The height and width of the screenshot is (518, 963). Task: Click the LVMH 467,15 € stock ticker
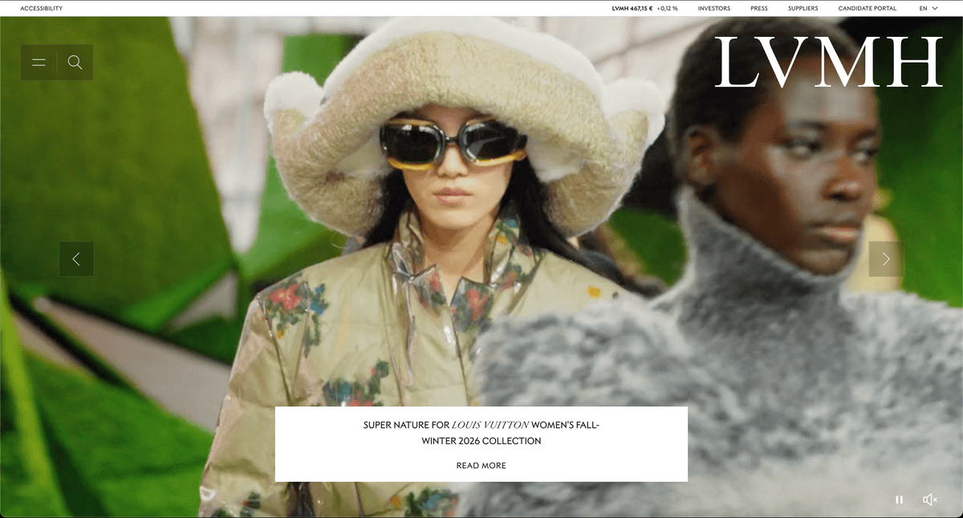click(633, 8)
